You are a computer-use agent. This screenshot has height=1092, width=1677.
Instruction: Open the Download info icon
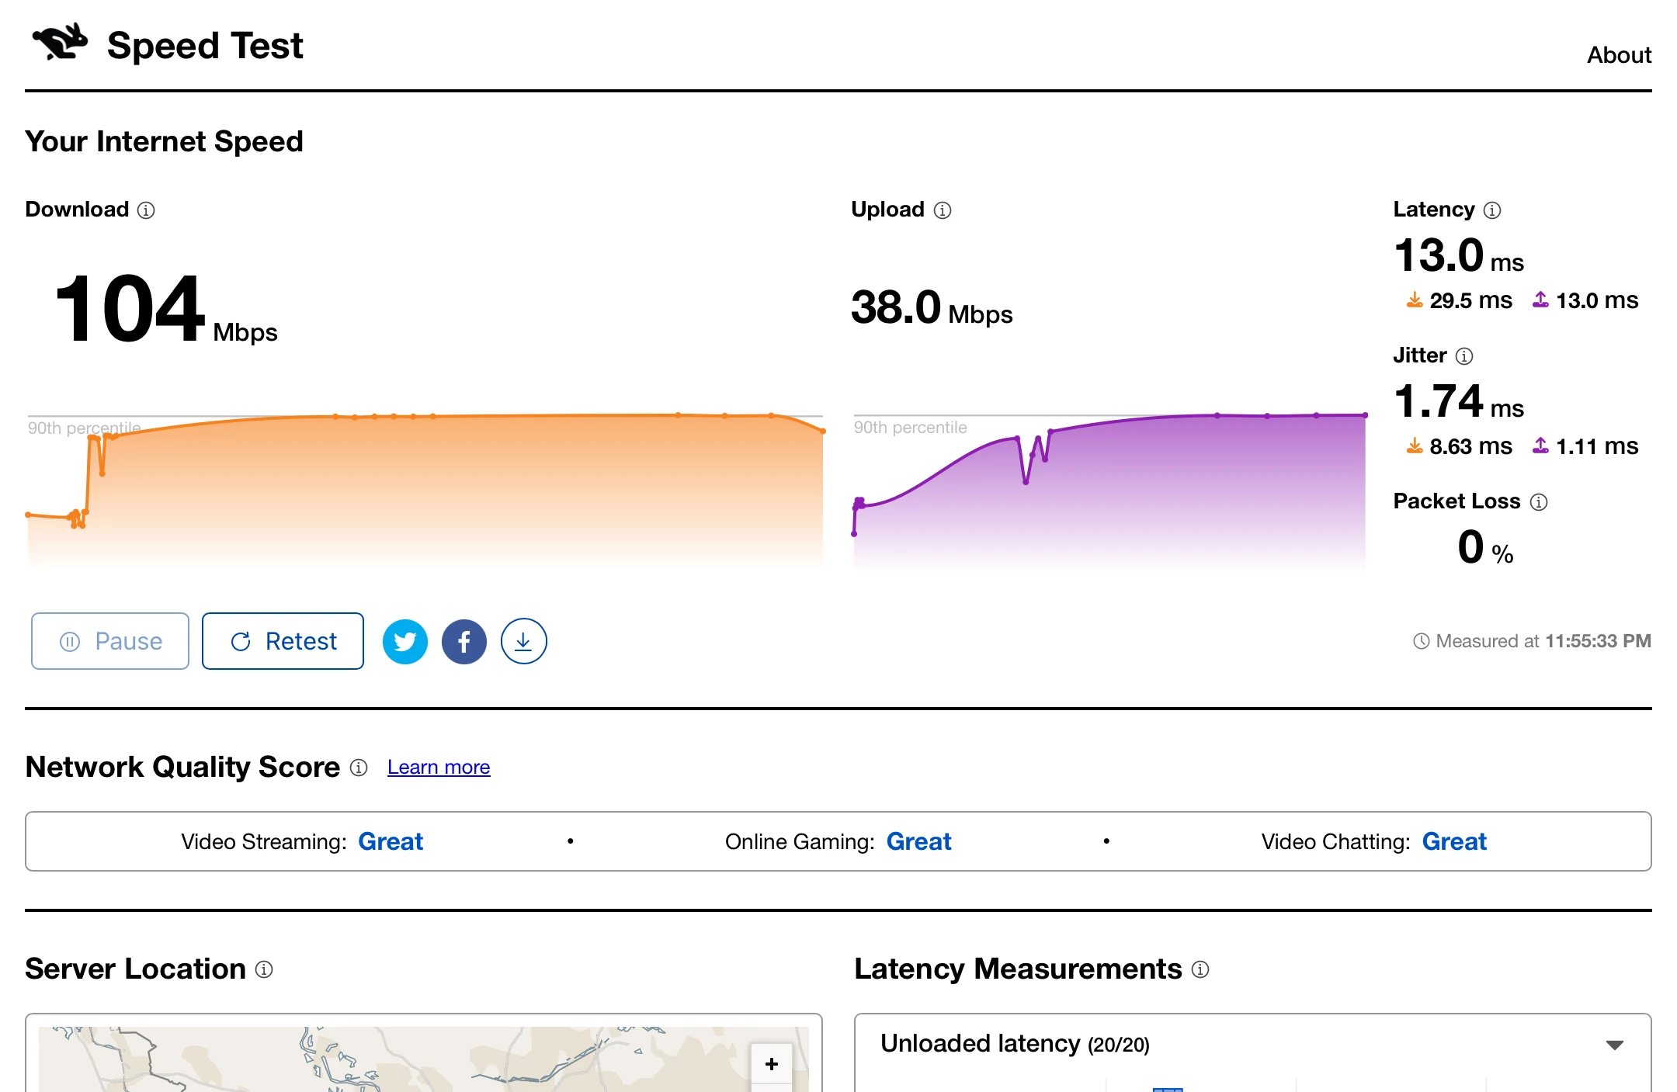click(146, 210)
